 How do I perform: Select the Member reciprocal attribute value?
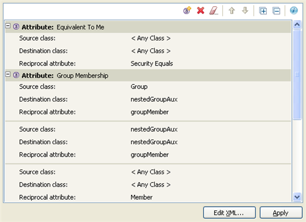pyautogui.click(x=141, y=198)
